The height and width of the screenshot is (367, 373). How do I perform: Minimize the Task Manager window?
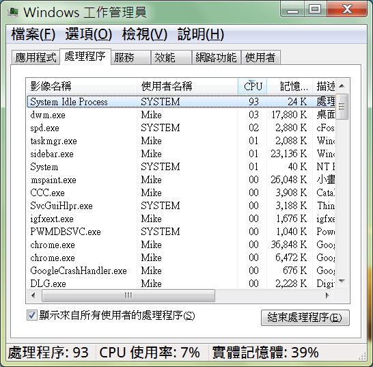tap(292, 9)
